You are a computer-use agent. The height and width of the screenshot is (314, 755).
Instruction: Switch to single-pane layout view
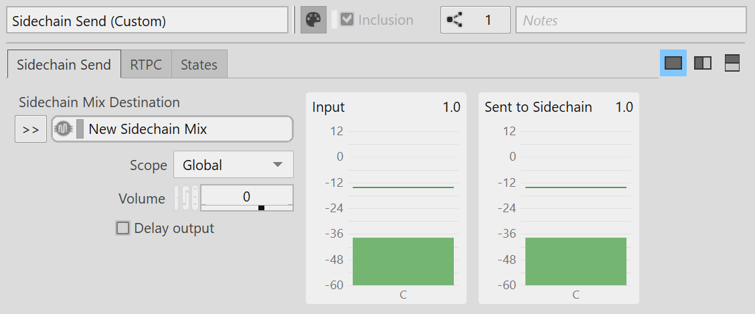pos(673,64)
